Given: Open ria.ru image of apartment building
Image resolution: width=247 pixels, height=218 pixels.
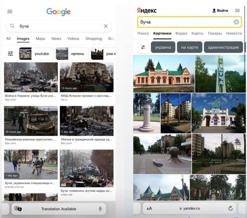Looking at the screenshot, I should click(x=87, y=77).
